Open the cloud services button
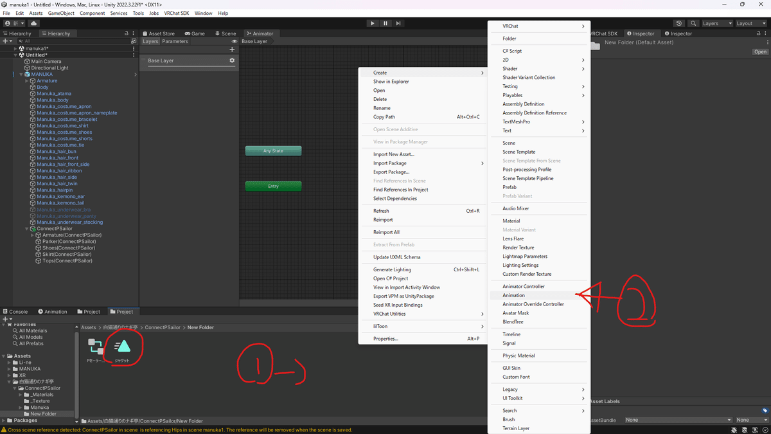Image resolution: width=771 pixels, height=434 pixels. [33, 23]
